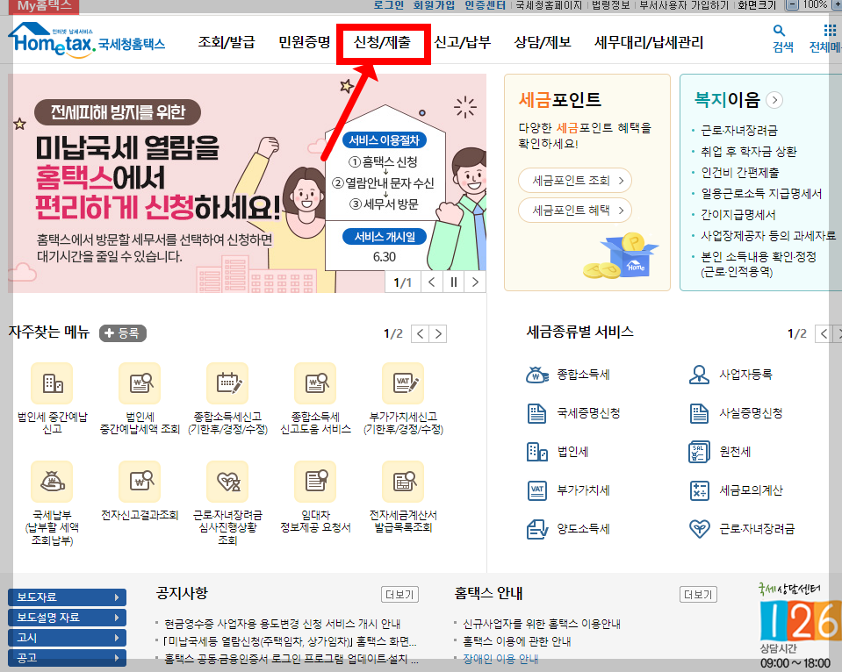Image resolution: width=842 pixels, height=672 pixels.
Task: Open the 신고/납부 menu
Action: (463, 42)
